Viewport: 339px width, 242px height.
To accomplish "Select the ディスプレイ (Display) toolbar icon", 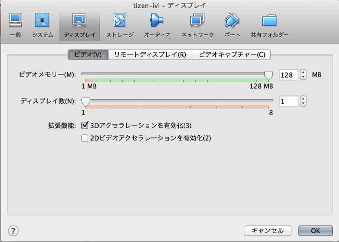I will 80,26.
